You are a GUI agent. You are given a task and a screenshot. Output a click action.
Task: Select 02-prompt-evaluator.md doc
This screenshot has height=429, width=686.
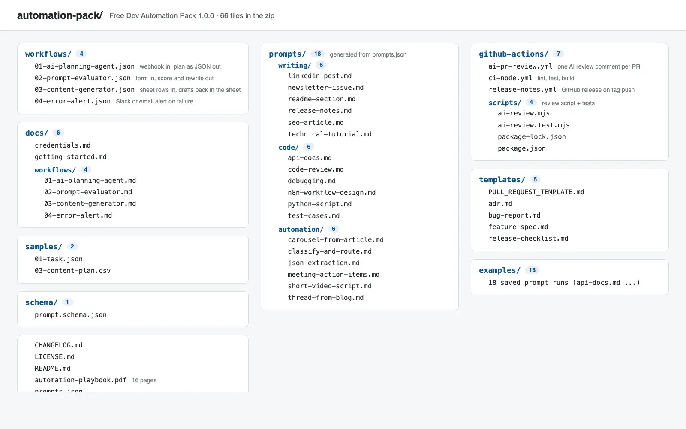coord(88,192)
